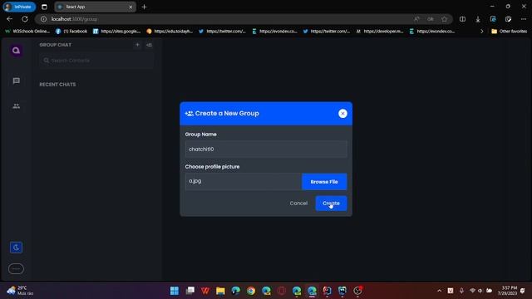Open the edu.todayh... bookmark

pyautogui.click(x=170, y=32)
